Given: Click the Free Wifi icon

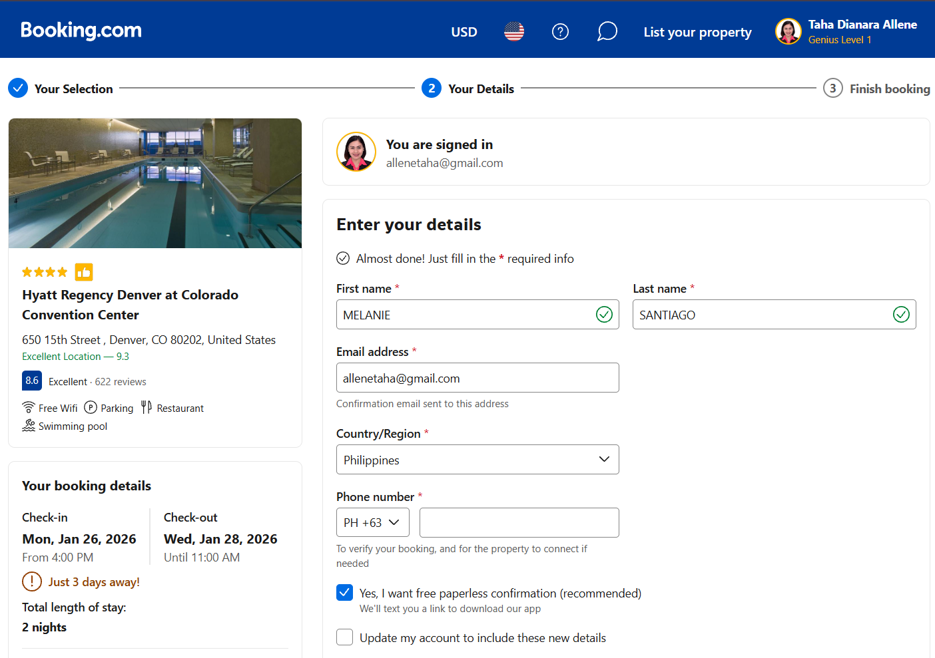Looking at the screenshot, I should (29, 407).
